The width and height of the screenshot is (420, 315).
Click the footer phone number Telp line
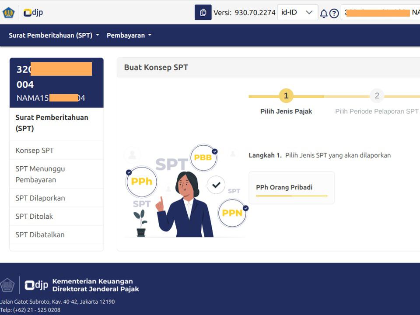coord(30,310)
